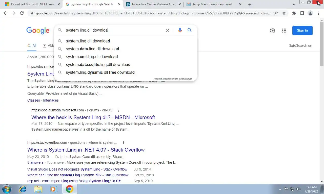Close the Temp Mail tab
324x194 pixels.
pos(240,4)
